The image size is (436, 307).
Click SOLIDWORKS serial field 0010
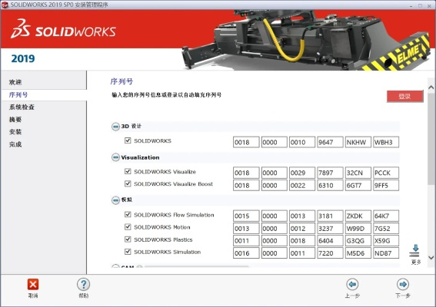click(302, 142)
